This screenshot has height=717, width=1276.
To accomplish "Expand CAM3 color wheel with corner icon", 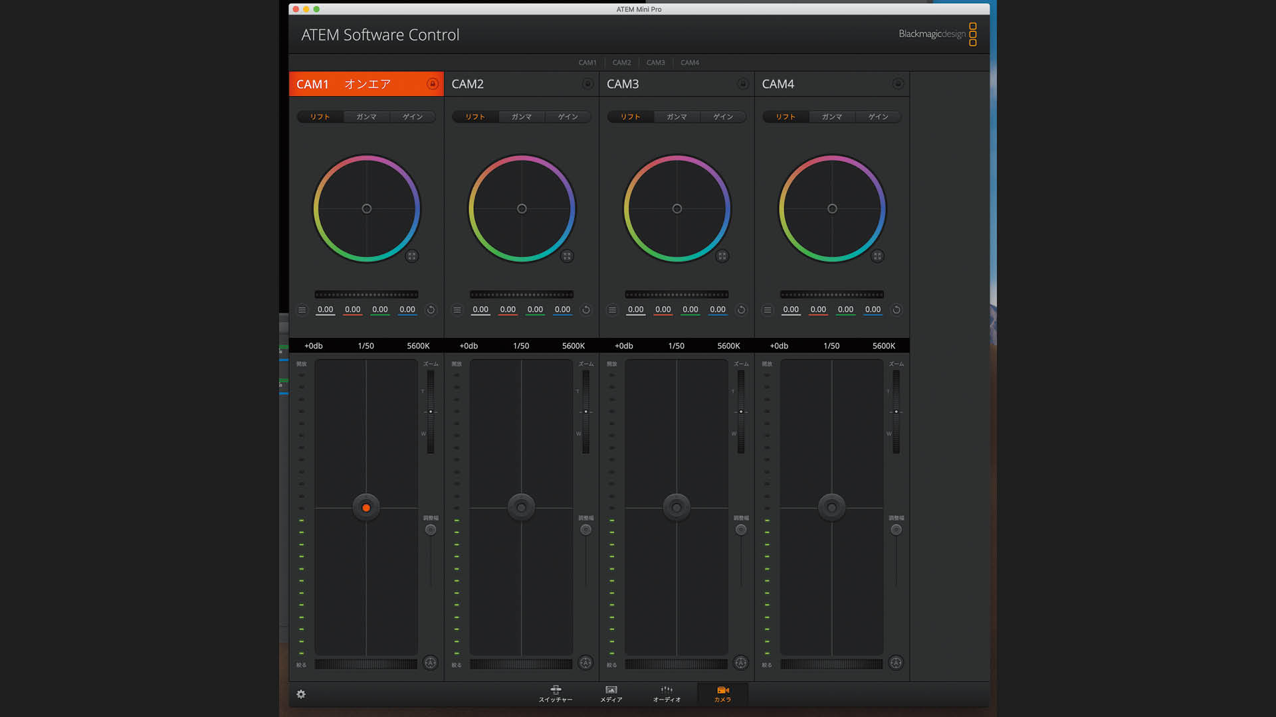I will 722,256.
